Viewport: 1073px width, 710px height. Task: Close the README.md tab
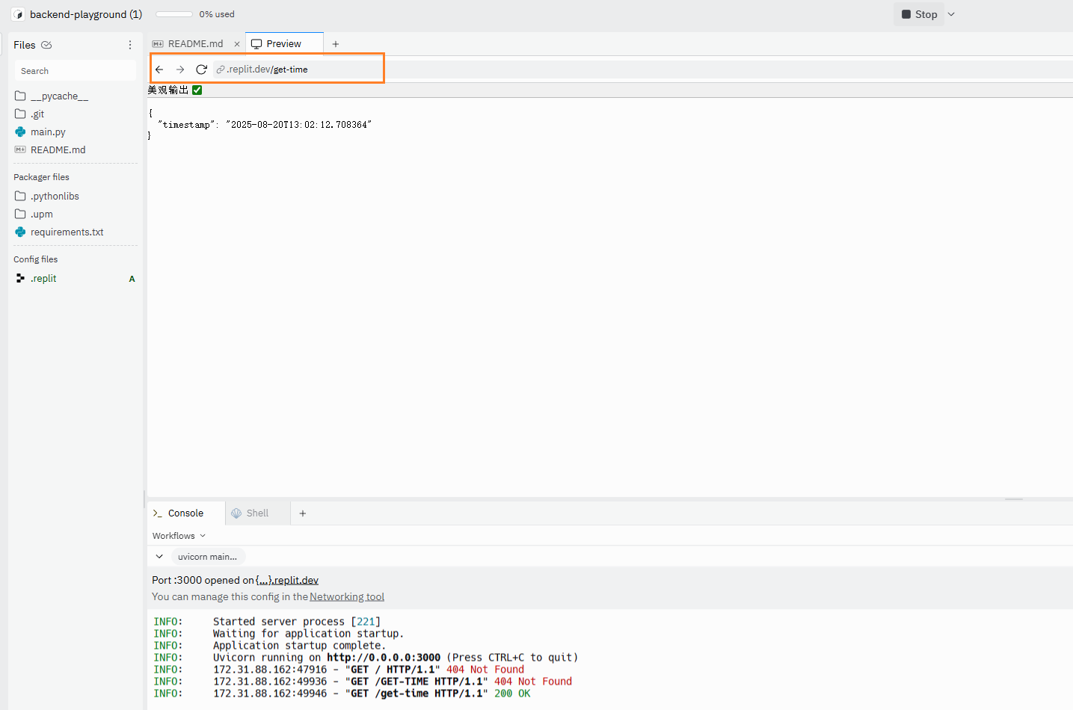coord(237,44)
